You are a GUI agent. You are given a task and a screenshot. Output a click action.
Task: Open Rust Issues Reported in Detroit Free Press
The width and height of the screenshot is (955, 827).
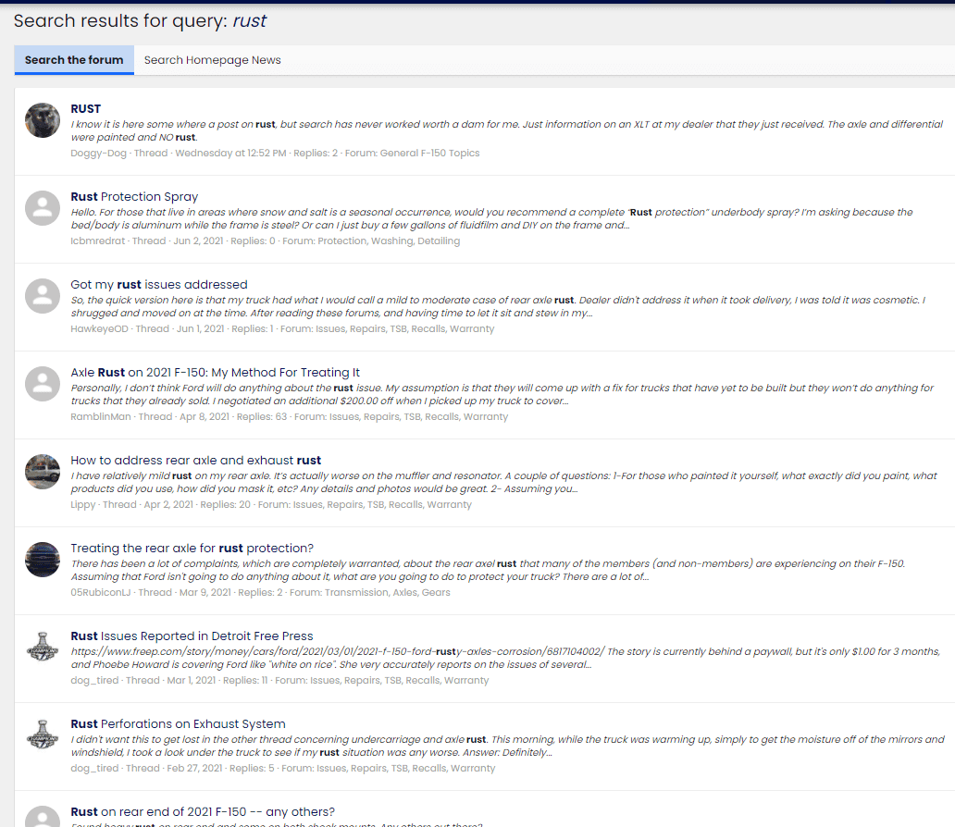(x=192, y=636)
